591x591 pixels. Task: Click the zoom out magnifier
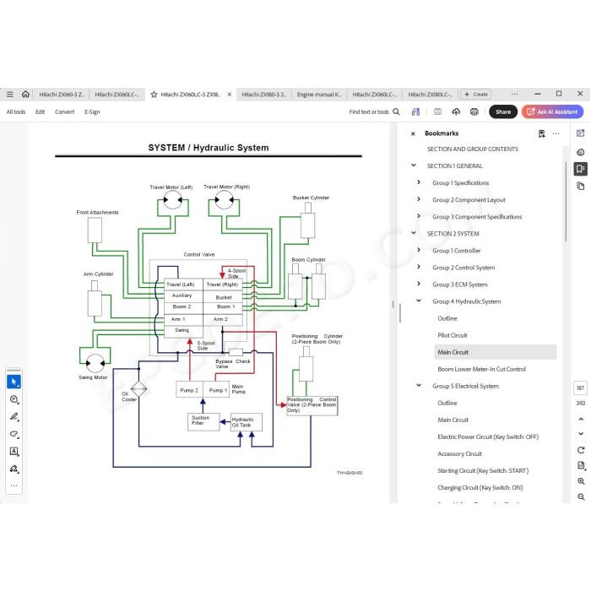(581, 496)
